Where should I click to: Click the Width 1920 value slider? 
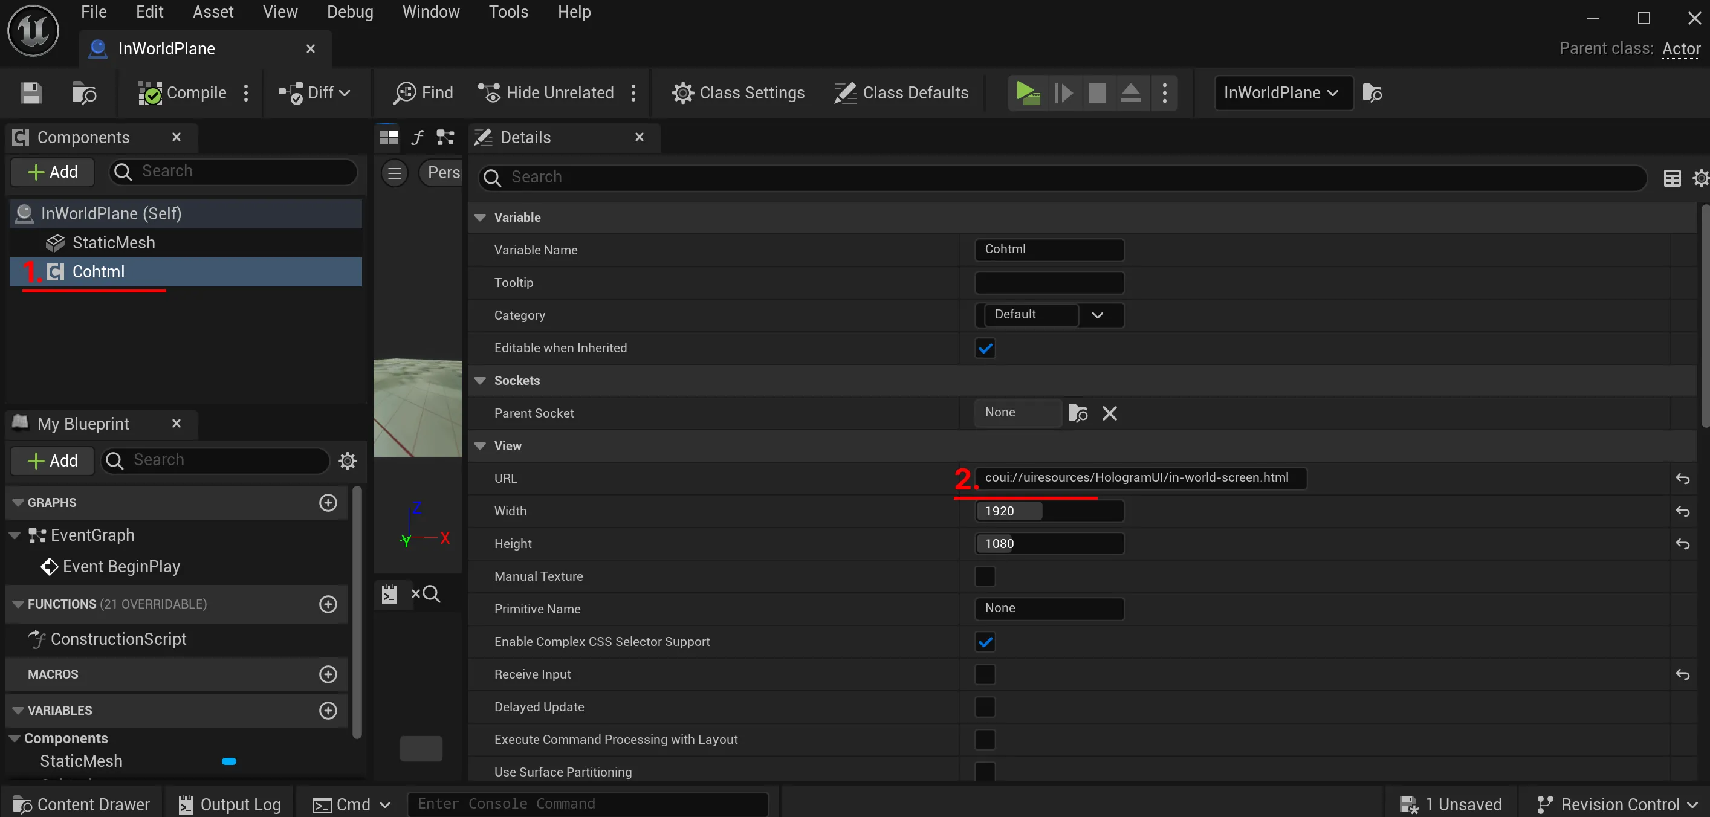click(x=1049, y=511)
